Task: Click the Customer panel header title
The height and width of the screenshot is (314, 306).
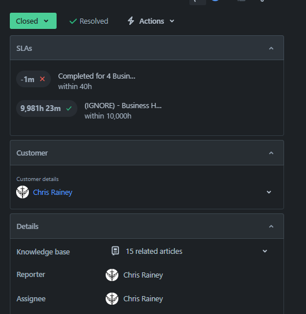Action: point(32,153)
